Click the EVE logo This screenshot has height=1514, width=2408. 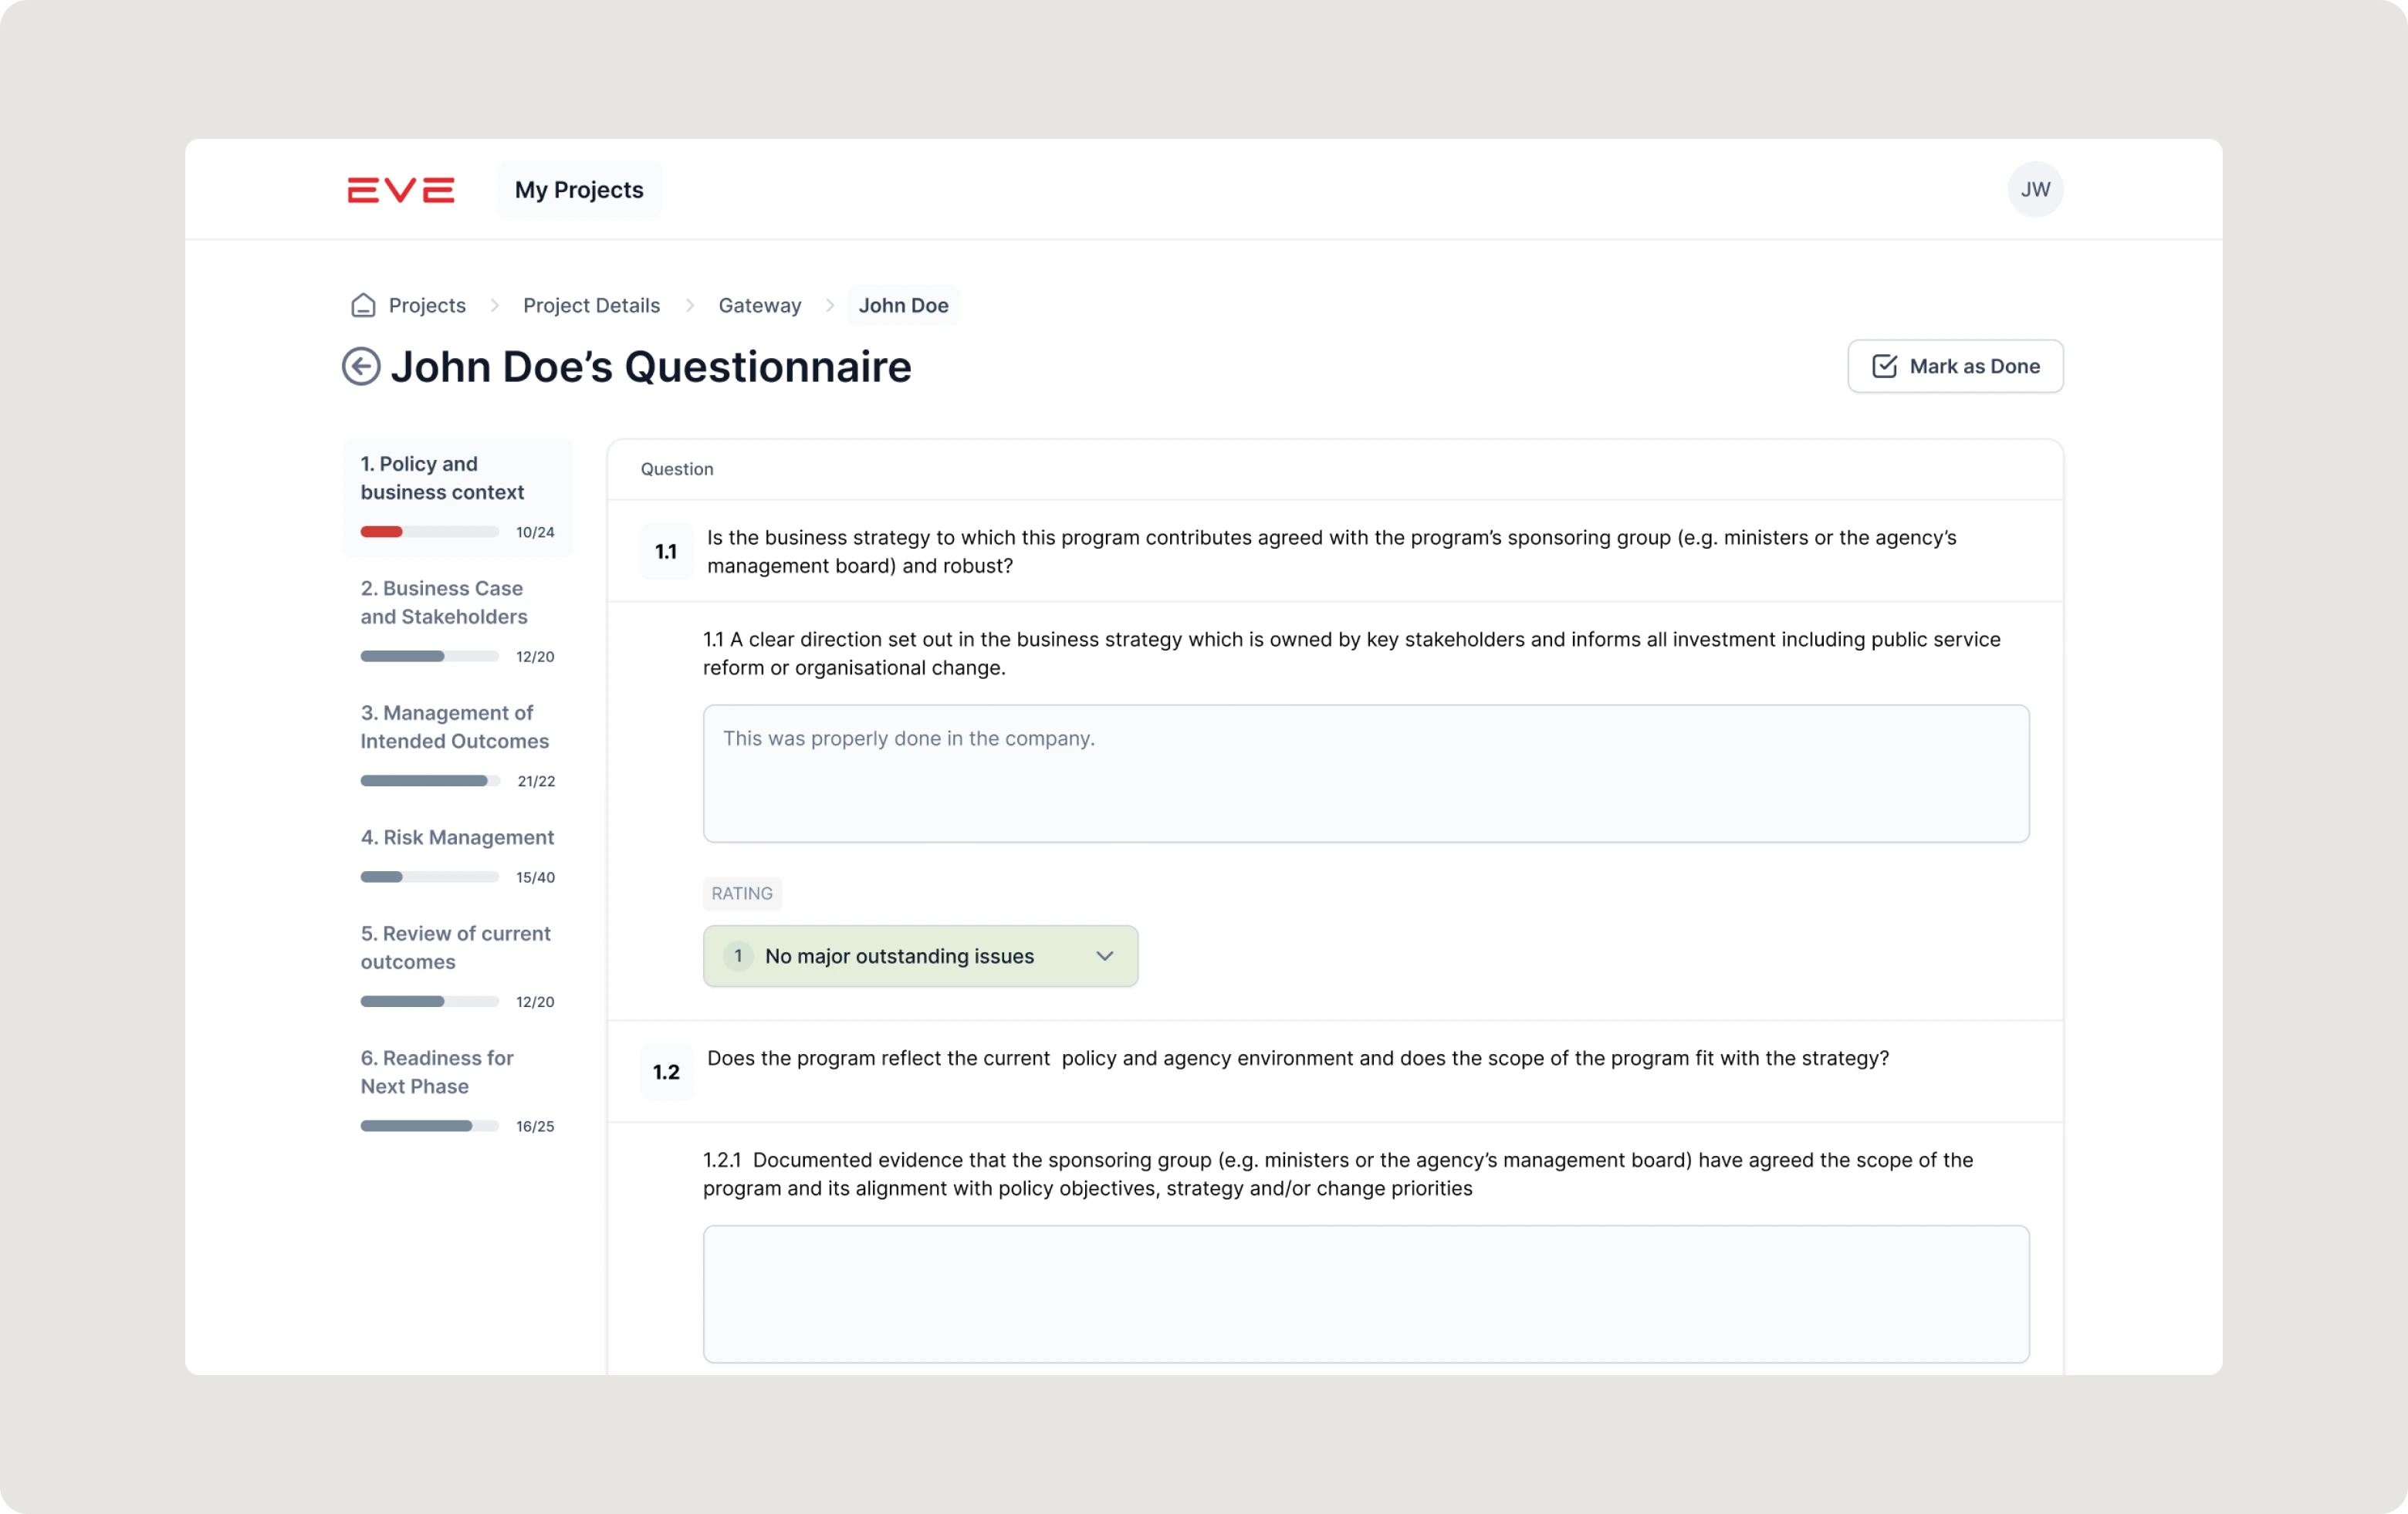pos(401,190)
